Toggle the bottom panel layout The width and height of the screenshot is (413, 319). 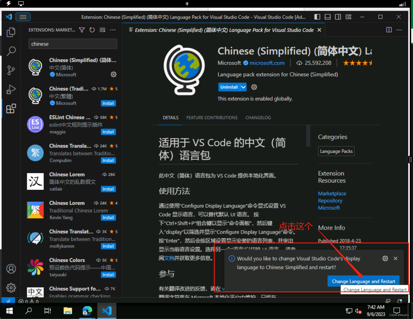coord(327,17)
